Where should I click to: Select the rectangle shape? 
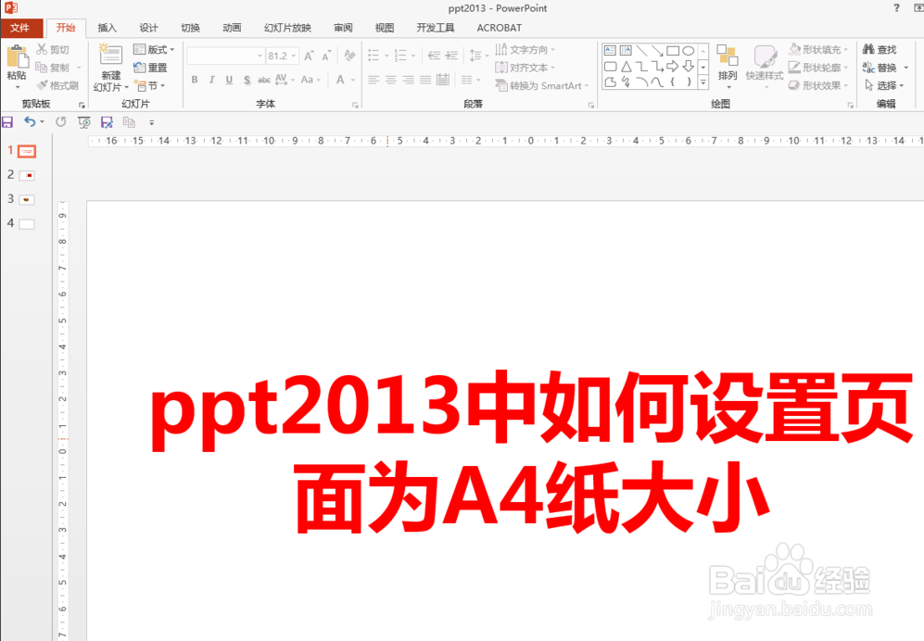click(672, 51)
